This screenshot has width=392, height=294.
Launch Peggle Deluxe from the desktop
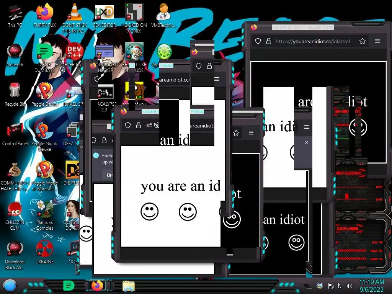coord(44,95)
